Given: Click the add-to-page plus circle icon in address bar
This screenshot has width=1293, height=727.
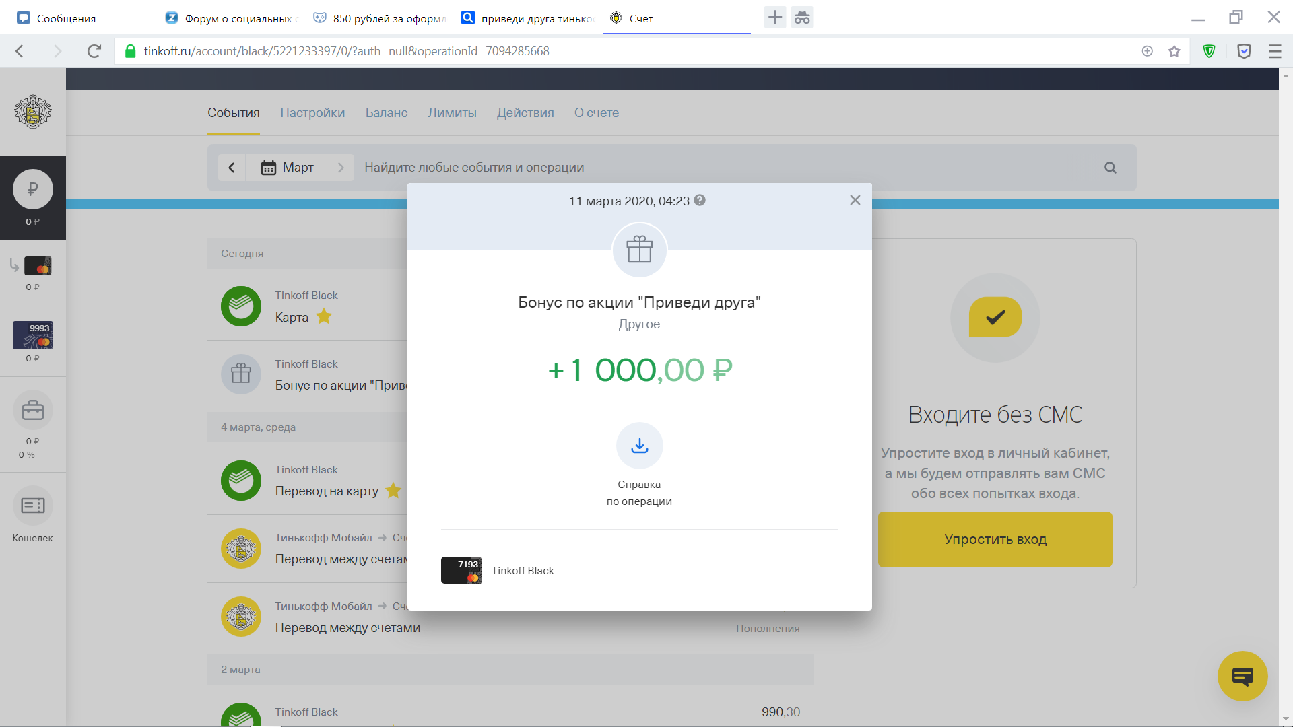Looking at the screenshot, I should (1148, 51).
